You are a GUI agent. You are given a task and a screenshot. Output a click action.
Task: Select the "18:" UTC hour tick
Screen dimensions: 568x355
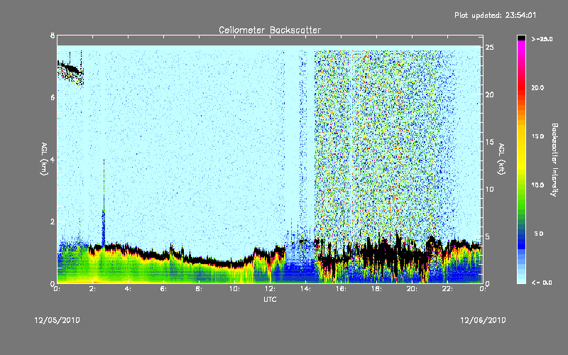[x=377, y=289]
